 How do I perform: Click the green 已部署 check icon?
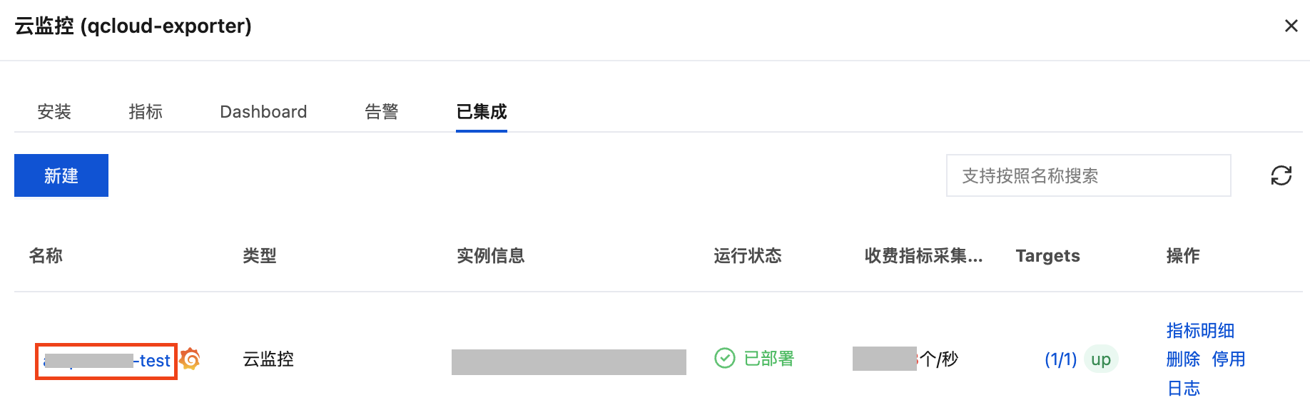pos(724,358)
